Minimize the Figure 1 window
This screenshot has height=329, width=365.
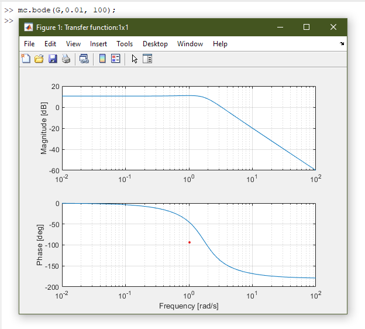pyautogui.click(x=280, y=28)
